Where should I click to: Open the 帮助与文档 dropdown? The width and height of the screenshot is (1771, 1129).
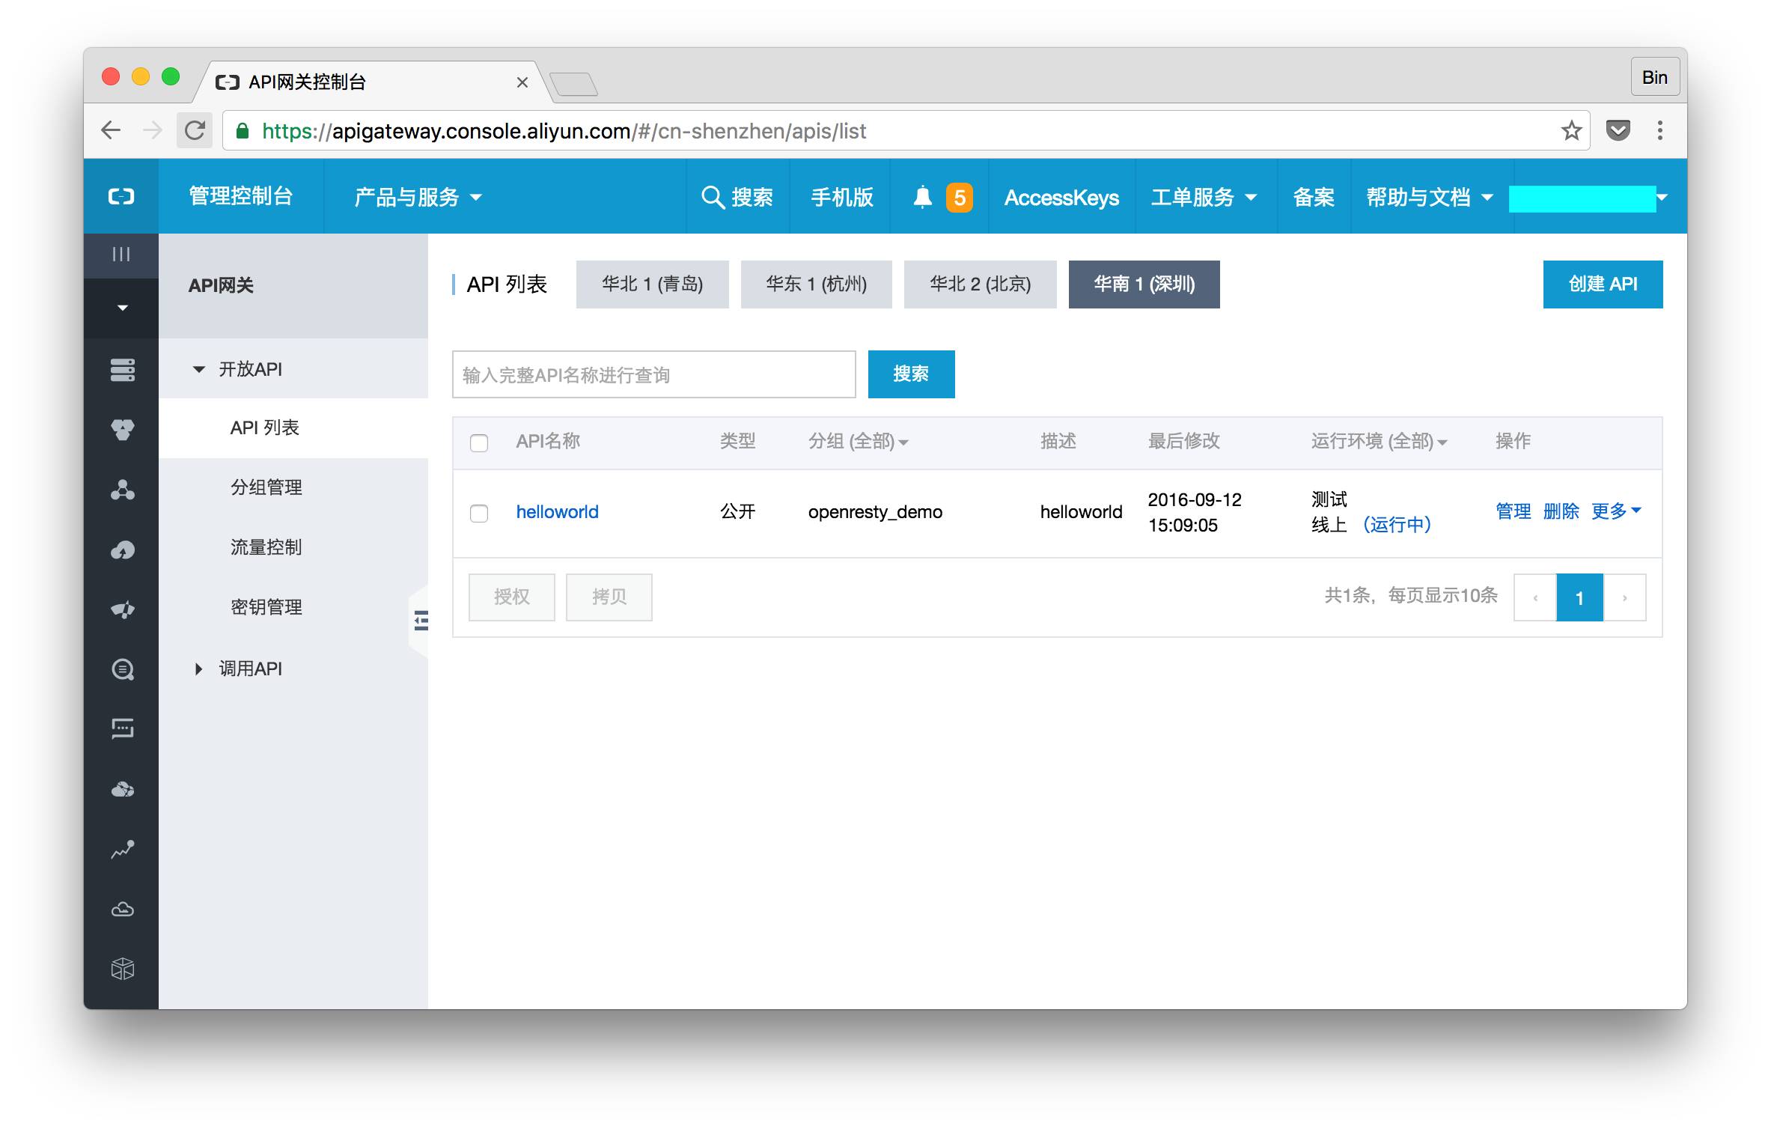click(1430, 197)
